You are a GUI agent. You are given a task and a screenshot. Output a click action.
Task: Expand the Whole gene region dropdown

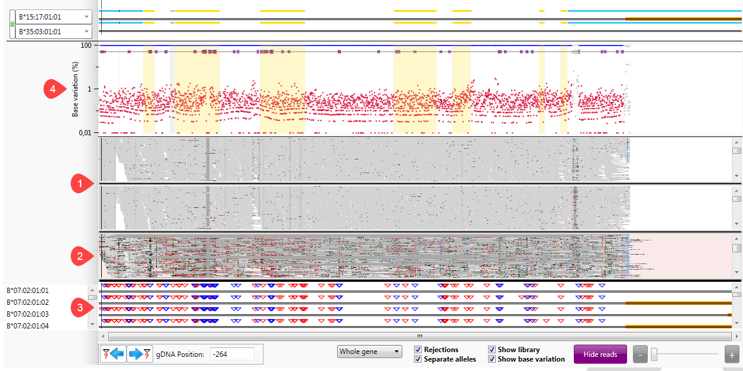click(x=369, y=352)
